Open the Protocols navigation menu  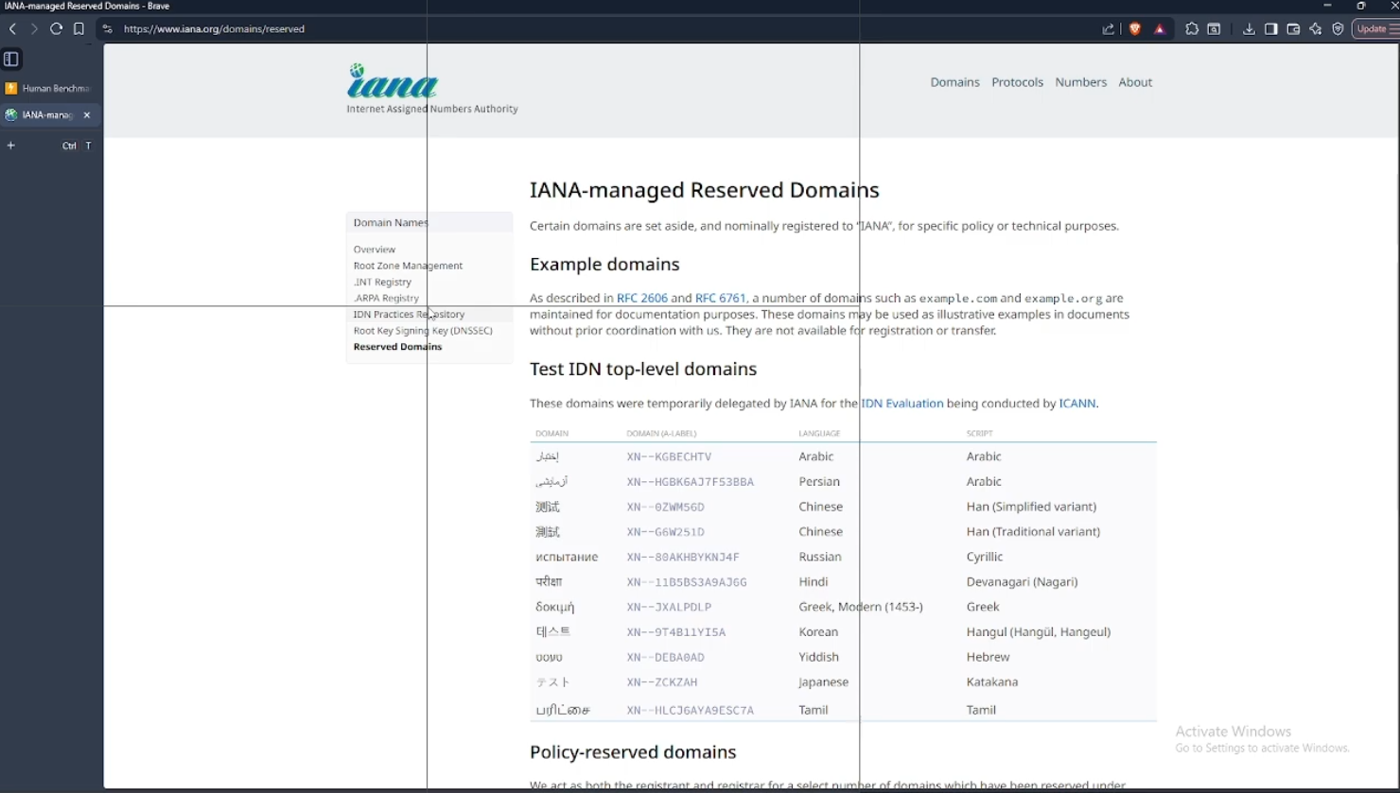click(x=1017, y=82)
